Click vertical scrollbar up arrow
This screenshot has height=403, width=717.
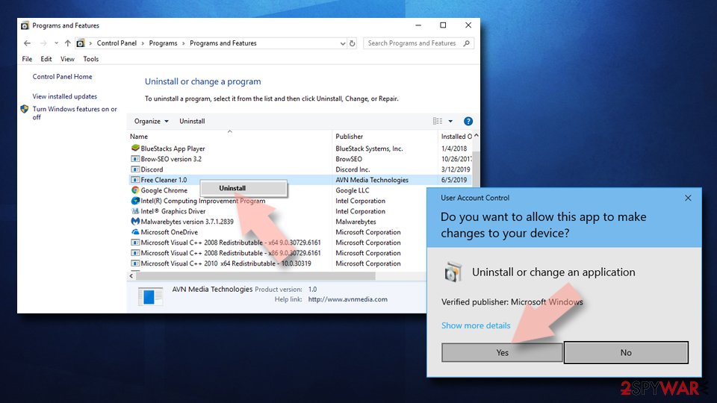pos(476,136)
